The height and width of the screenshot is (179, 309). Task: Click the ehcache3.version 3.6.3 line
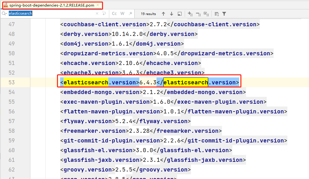click(132, 72)
